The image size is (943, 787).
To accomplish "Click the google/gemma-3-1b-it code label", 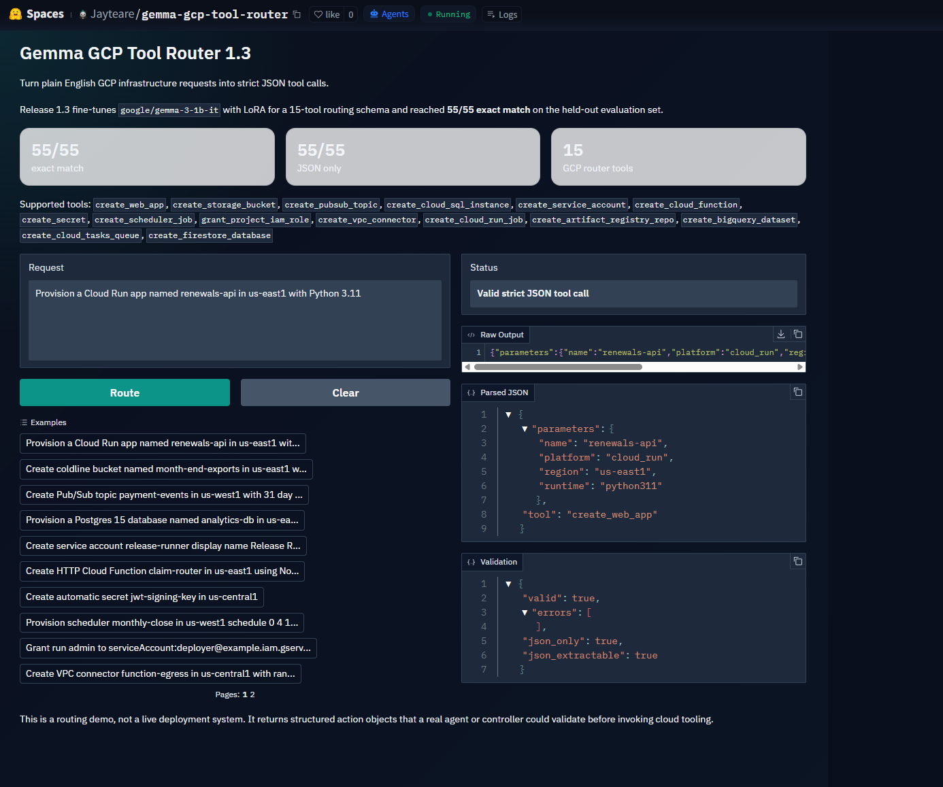I will (169, 110).
